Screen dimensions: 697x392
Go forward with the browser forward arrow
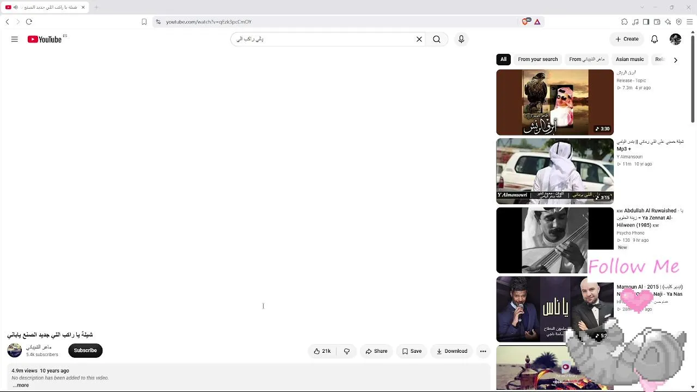coord(17,22)
